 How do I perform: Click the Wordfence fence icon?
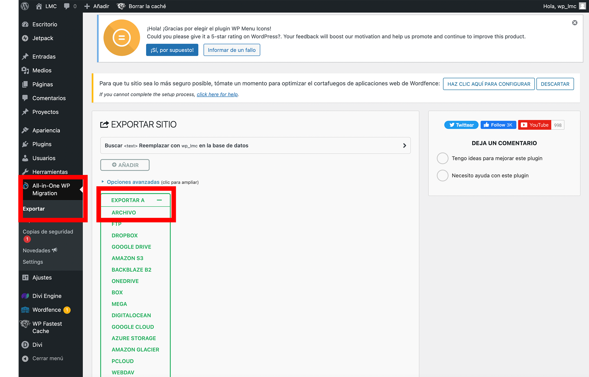click(x=25, y=310)
